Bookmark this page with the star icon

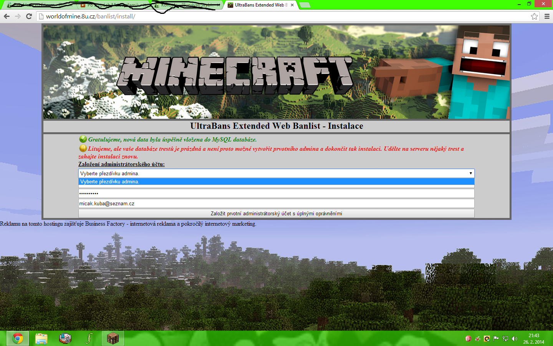[x=534, y=16]
